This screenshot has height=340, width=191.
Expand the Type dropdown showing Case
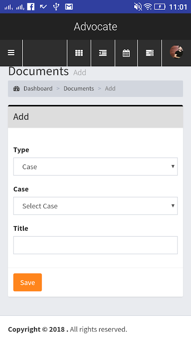coord(95,167)
